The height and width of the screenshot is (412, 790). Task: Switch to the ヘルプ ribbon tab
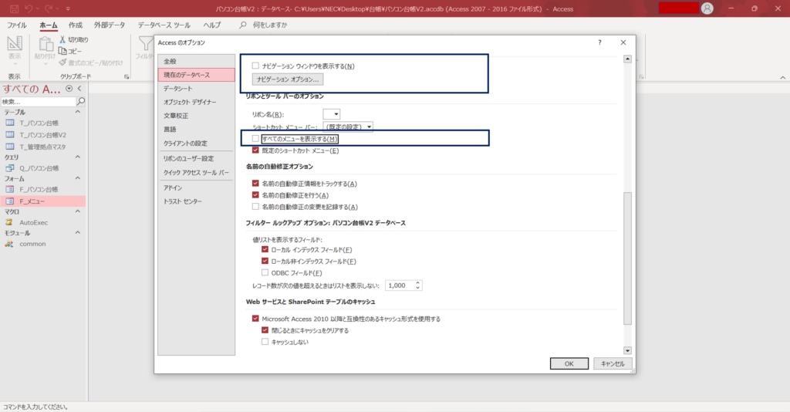[212, 25]
